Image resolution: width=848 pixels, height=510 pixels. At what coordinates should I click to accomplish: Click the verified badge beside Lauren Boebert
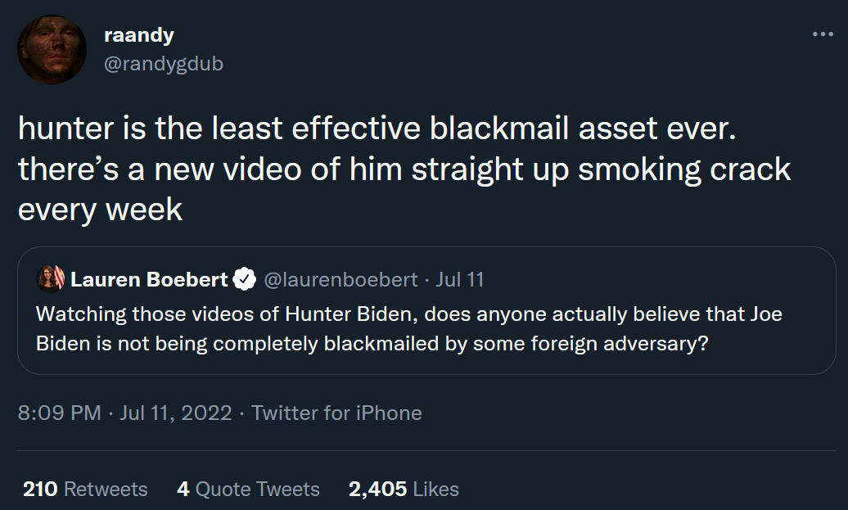(x=245, y=280)
